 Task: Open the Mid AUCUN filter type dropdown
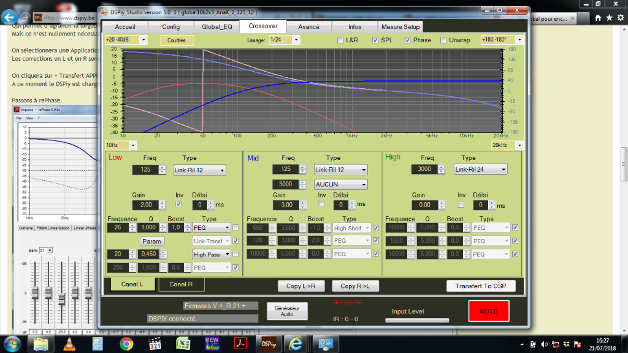[x=340, y=184]
